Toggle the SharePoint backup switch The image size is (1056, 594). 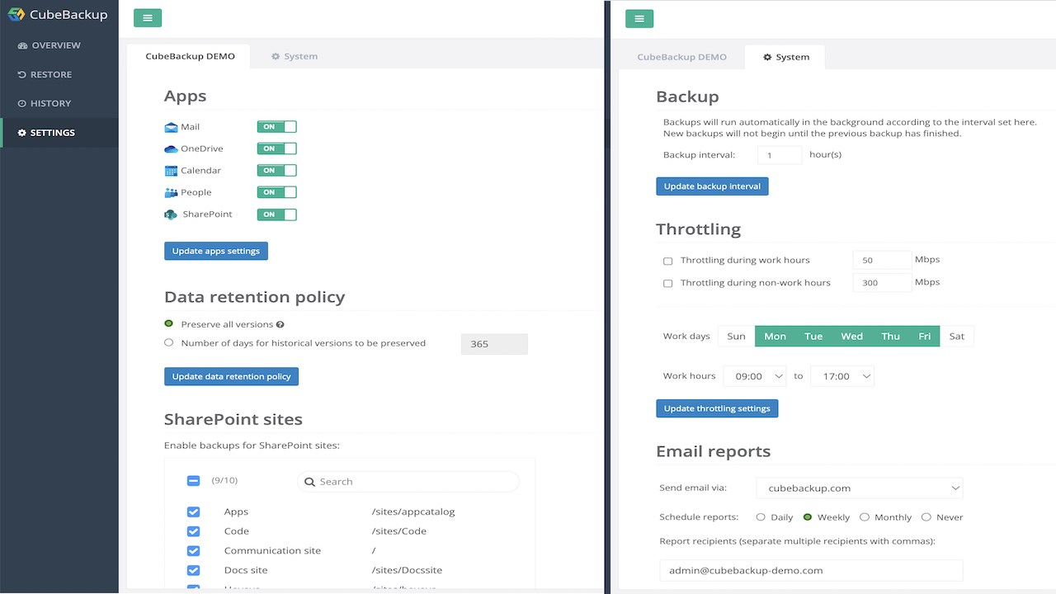click(276, 214)
